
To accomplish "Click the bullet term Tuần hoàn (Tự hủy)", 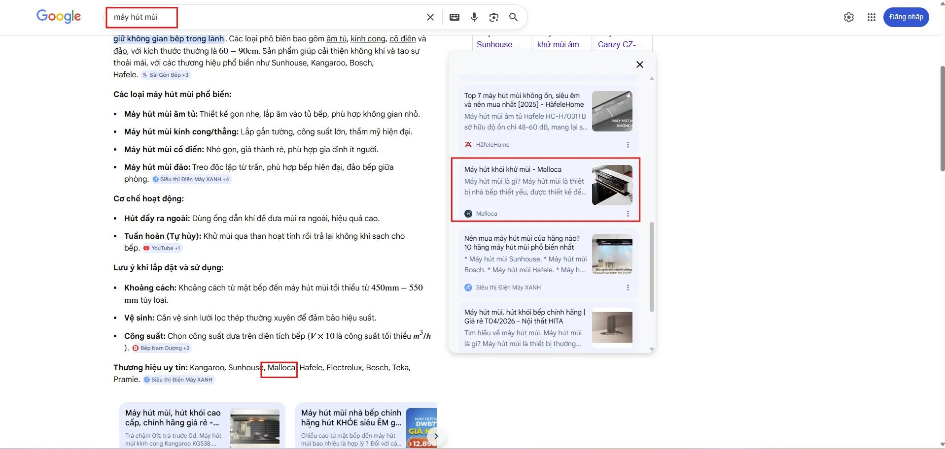I will pos(163,236).
